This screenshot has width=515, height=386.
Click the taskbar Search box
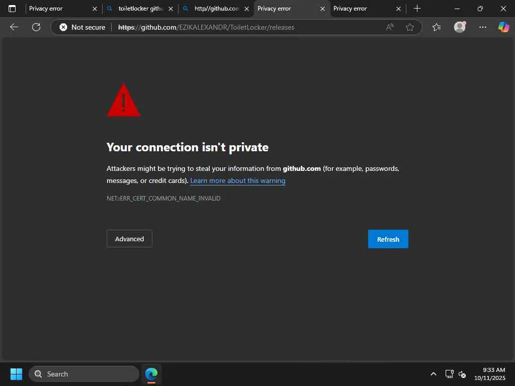click(x=84, y=374)
